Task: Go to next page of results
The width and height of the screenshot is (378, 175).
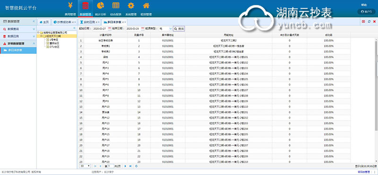Action: tap(125, 166)
